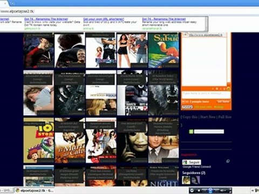Click the 'Copy this' link below chat
The height and width of the screenshot is (194, 259).
[x=190, y=117]
